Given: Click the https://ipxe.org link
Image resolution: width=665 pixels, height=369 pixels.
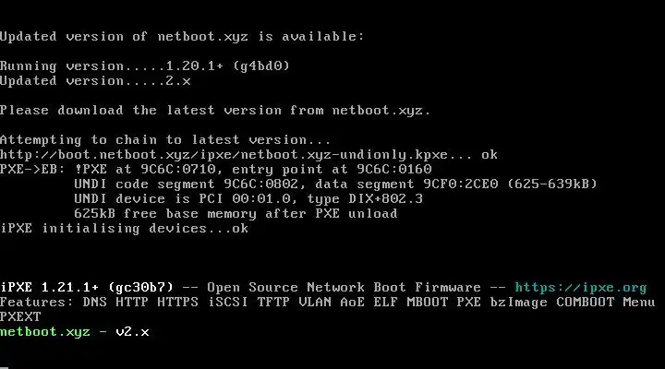Looking at the screenshot, I should (580, 288).
